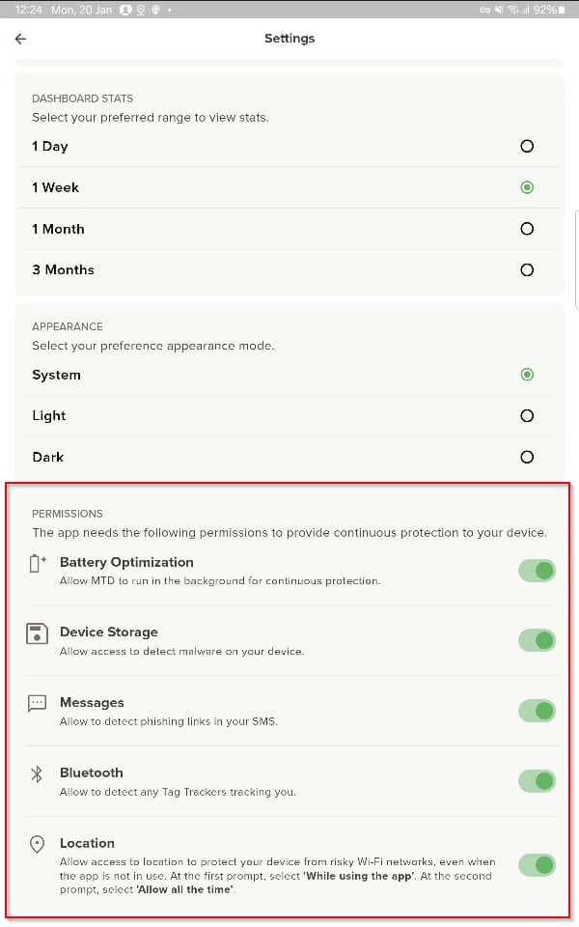Tap the battery status icon in status bar
This screenshot has height=927, width=579.
click(565, 10)
